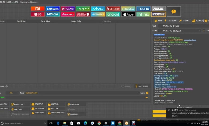Click the WRITE RPMB button
Viewport: 209px width, 126px height.
39,109
